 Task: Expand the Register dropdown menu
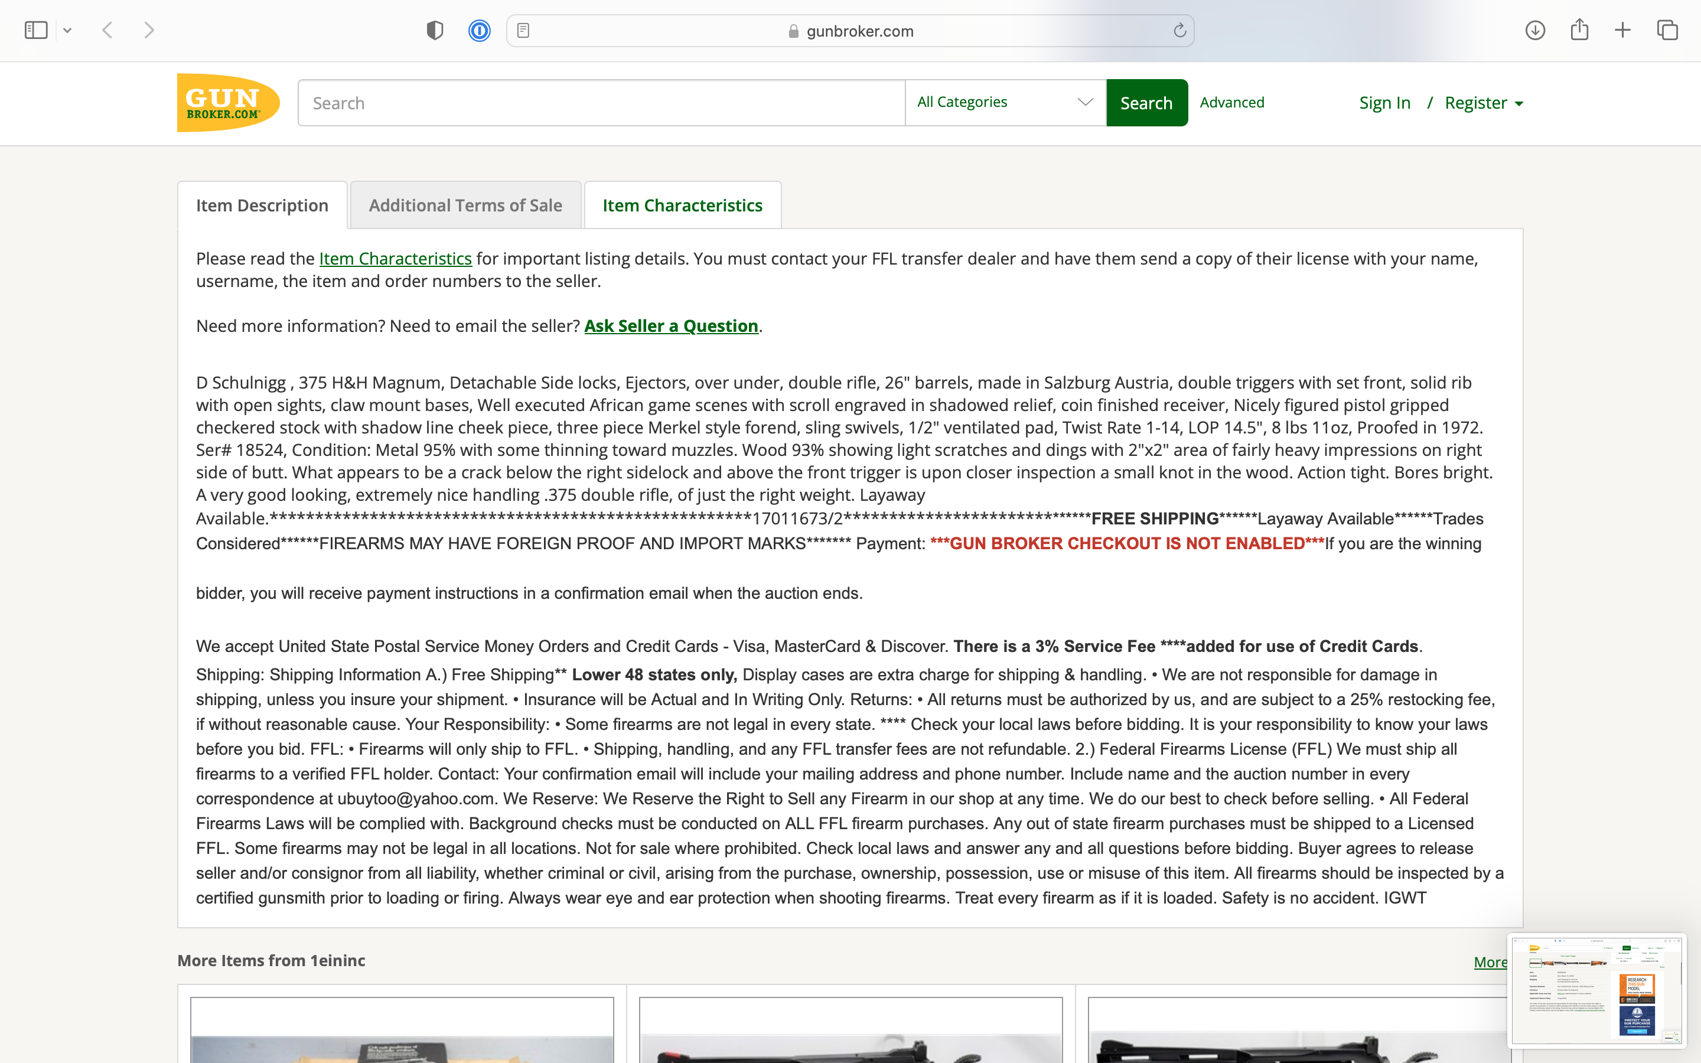click(x=1484, y=103)
